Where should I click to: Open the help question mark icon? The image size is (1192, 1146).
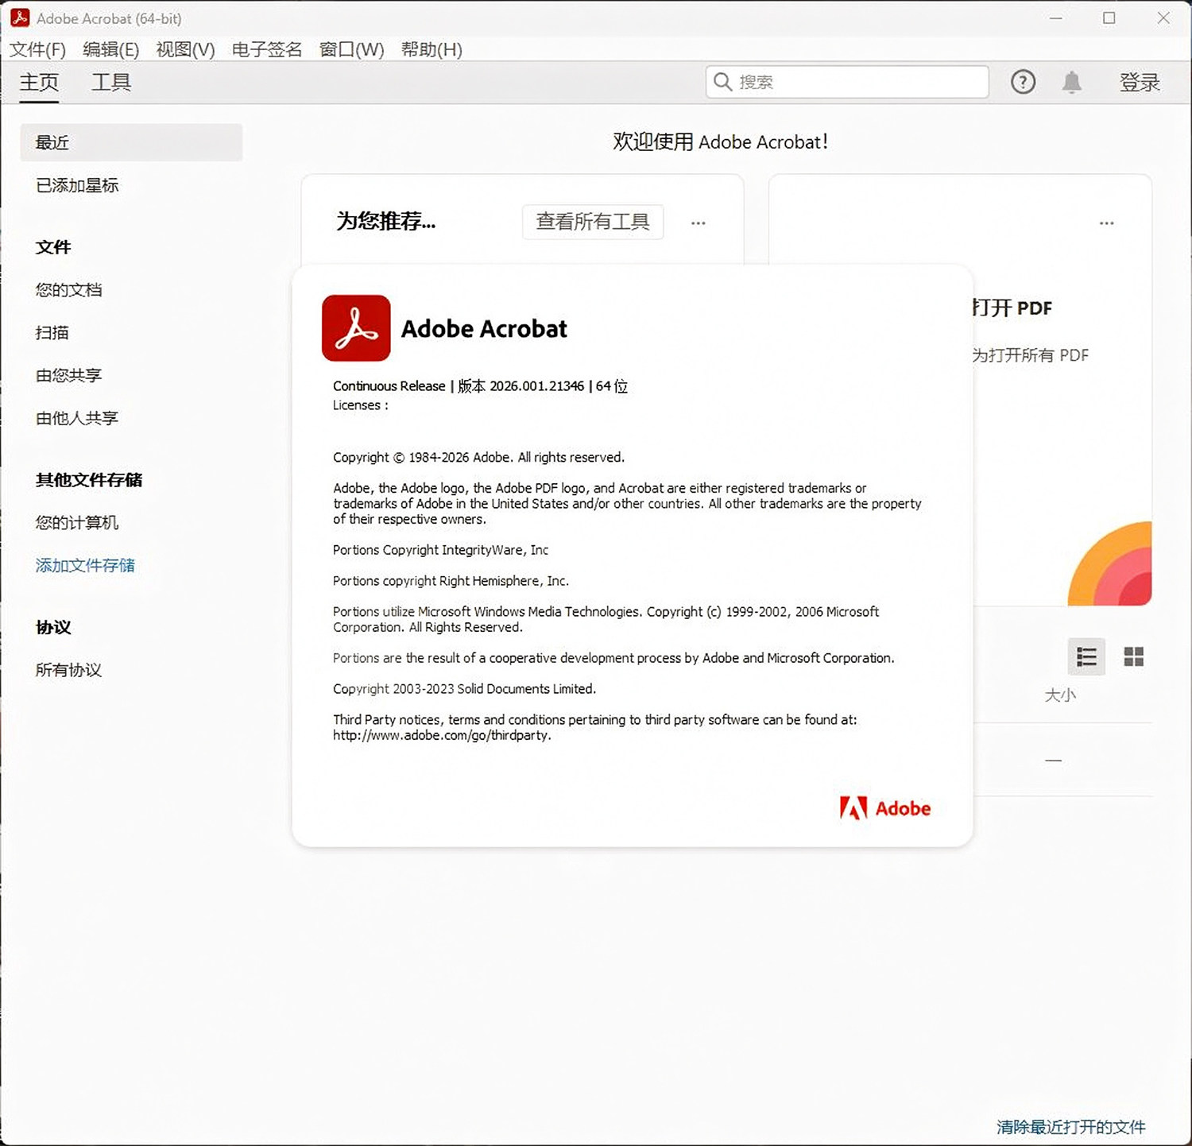(x=1023, y=82)
